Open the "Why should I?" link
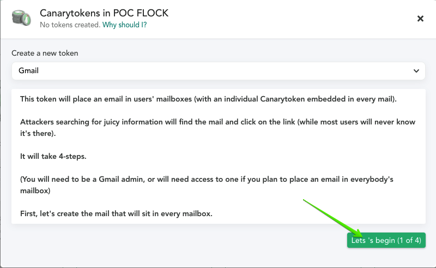This screenshot has height=268, width=436. tap(124, 25)
